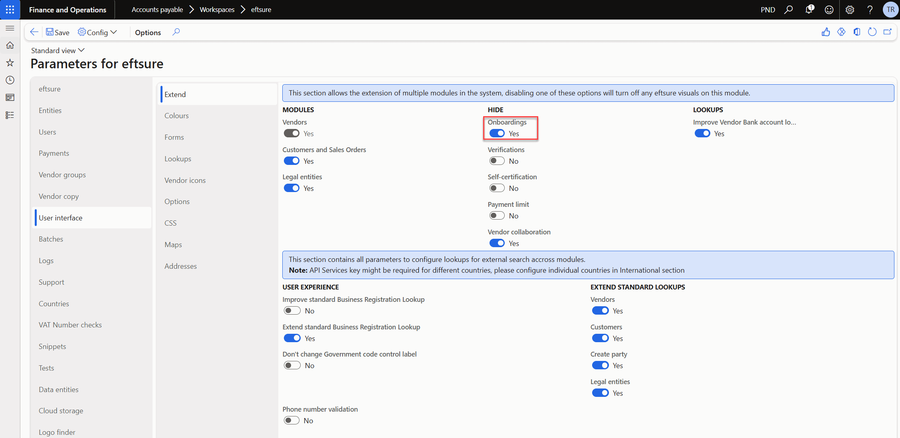Open Workspaces icon in the sidebar
Image resolution: width=900 pixels, height=438 pixels.
coord(10,97)
